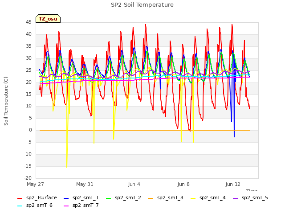
Task: Click the 40 y-axis tick label
Action: (28, 34)
